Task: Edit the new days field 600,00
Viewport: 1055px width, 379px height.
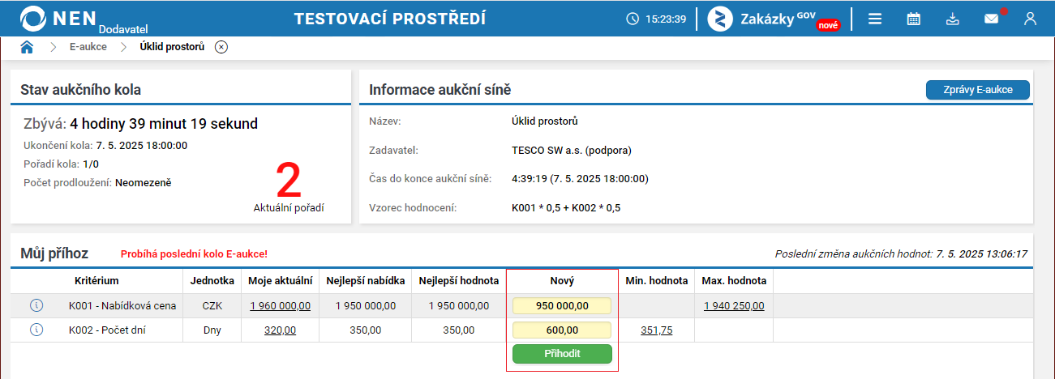Action: (x=562, y=330)
